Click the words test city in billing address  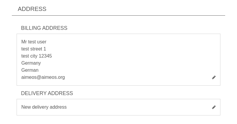tap(29, 56)
